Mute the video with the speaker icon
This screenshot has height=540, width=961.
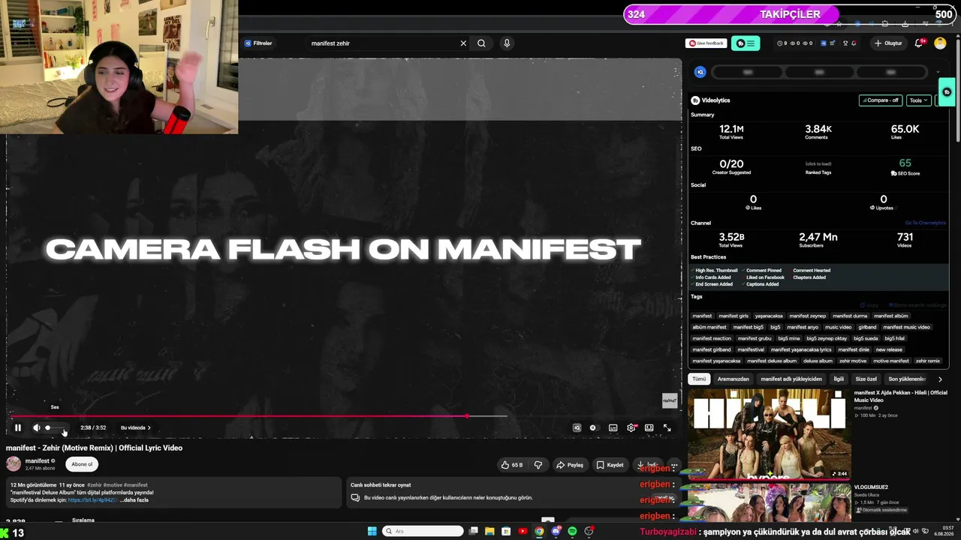coord(36,427)
